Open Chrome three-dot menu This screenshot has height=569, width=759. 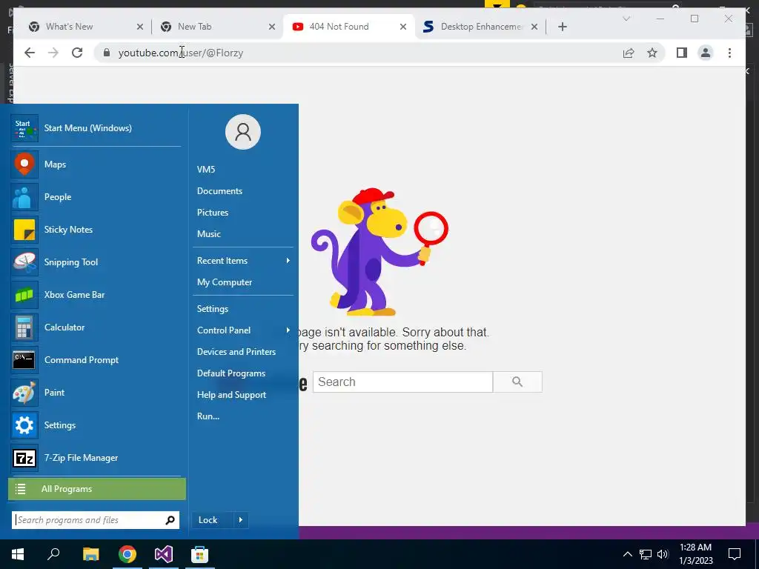tap(729, 53)
